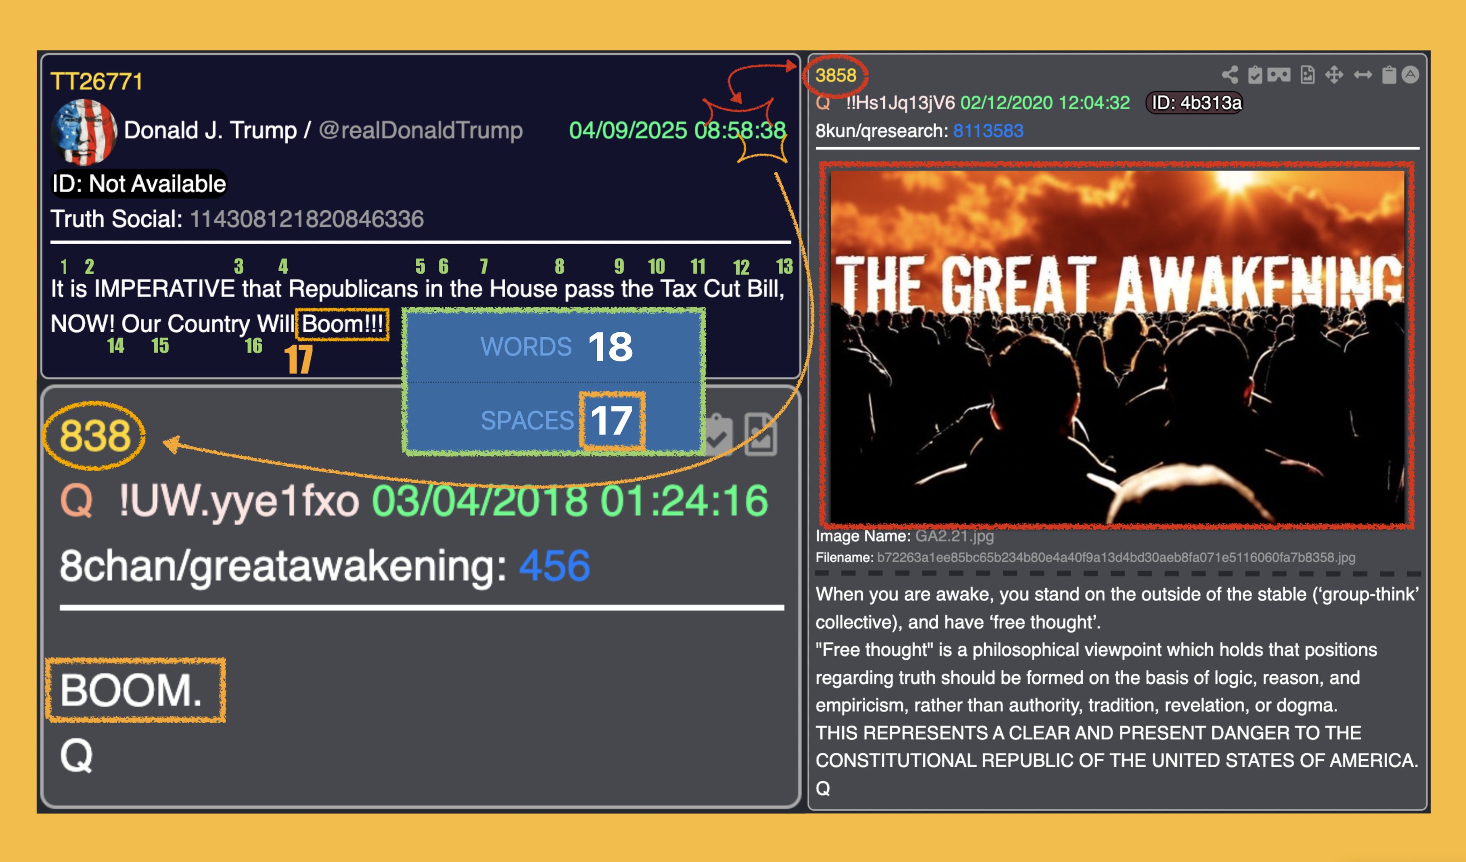Click the four-way move arrows icon

tap(1334, 74)
